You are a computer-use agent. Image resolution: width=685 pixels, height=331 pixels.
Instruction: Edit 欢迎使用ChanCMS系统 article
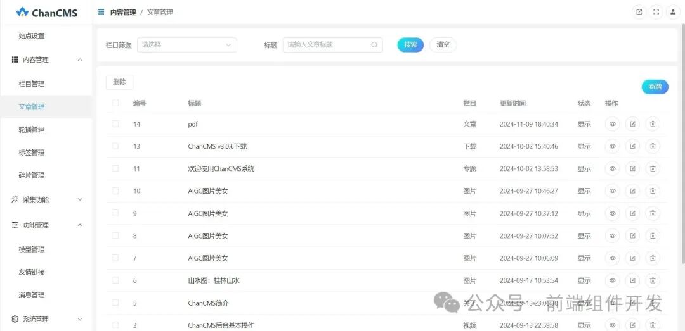tap(632, 168)
